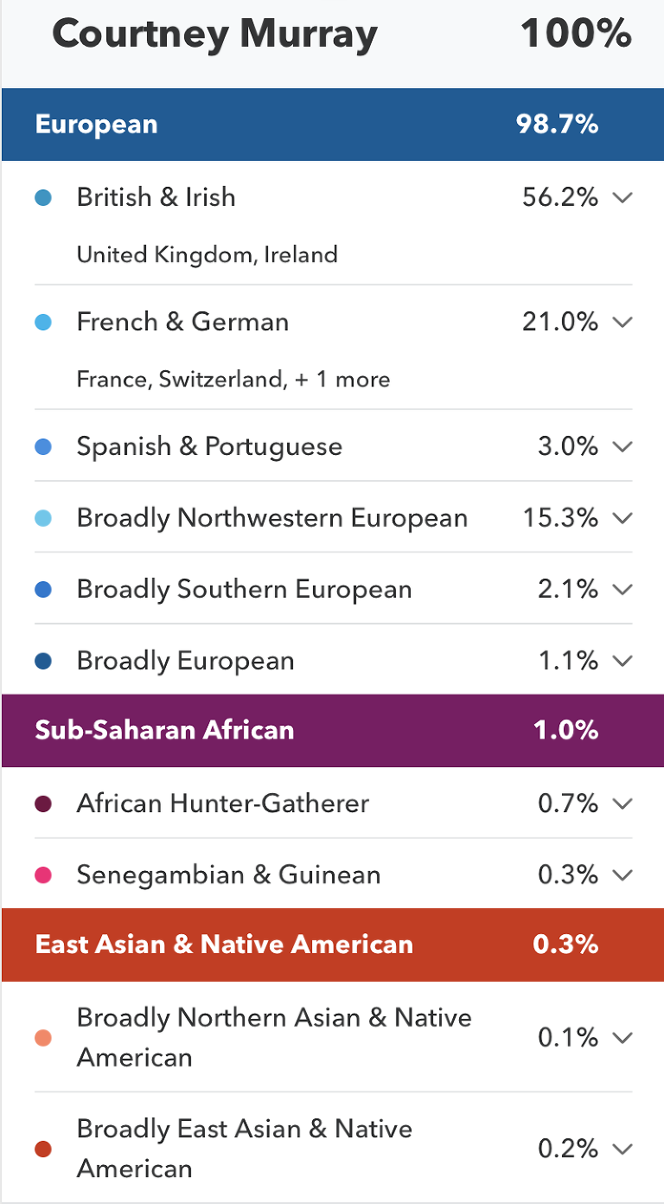Expand Spanish & Portuguese details chevron

pyautogui.click(x=622, y=446)
